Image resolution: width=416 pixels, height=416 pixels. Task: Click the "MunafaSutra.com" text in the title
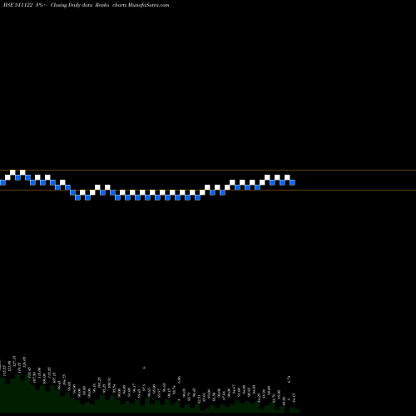[148, 5]
